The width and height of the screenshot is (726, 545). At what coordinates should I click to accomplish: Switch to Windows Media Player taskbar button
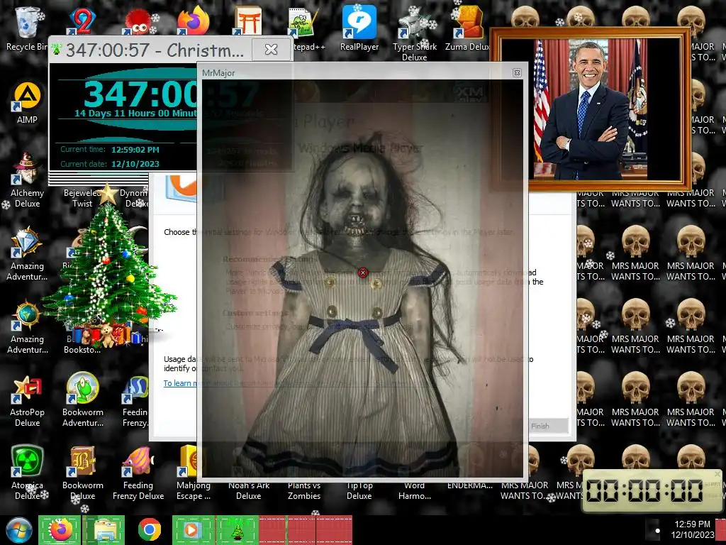click(193, 530)
